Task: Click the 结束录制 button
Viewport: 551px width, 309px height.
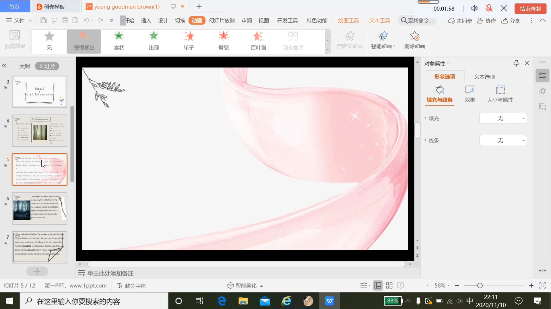Action: point(530,8)
